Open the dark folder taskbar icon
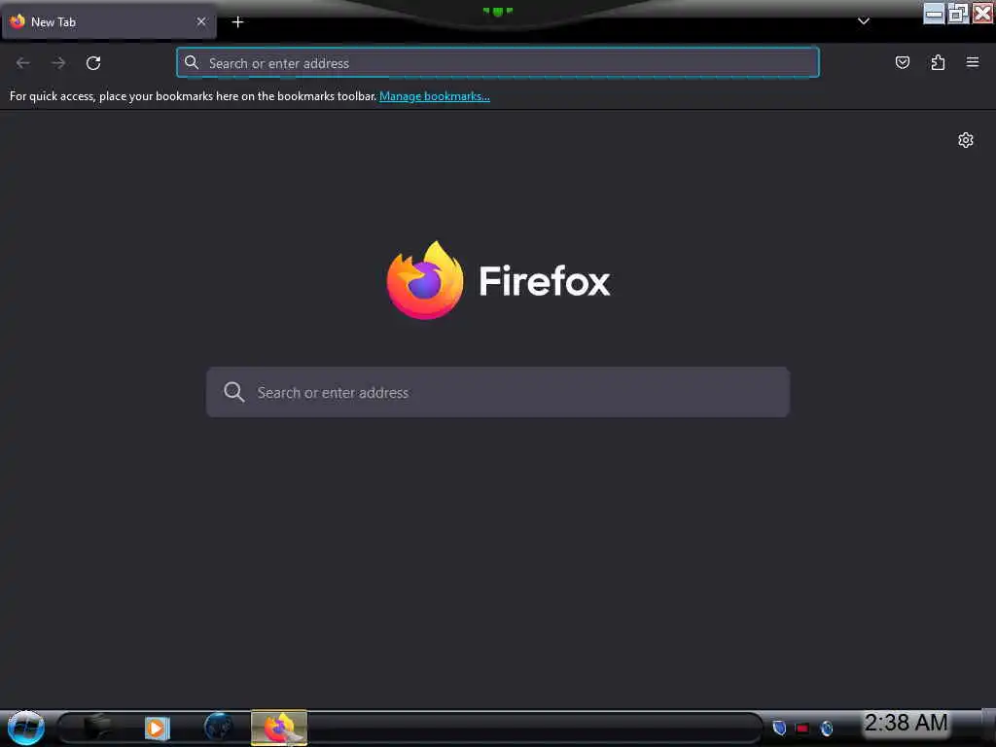Screen dimensions: 996x747 98,728
